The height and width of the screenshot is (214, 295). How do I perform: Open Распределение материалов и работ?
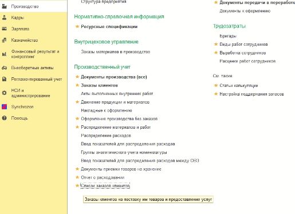[x=116, y=127]
